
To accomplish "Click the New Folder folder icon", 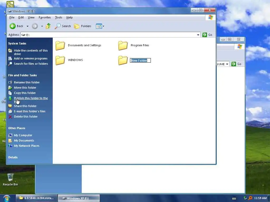I will point(123,60).
